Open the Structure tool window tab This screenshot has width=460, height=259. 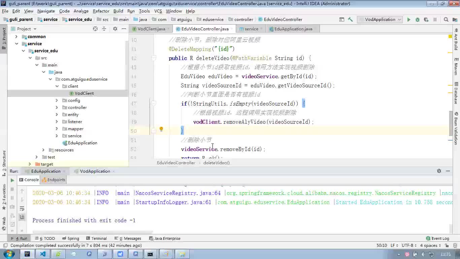coord(4,164)
